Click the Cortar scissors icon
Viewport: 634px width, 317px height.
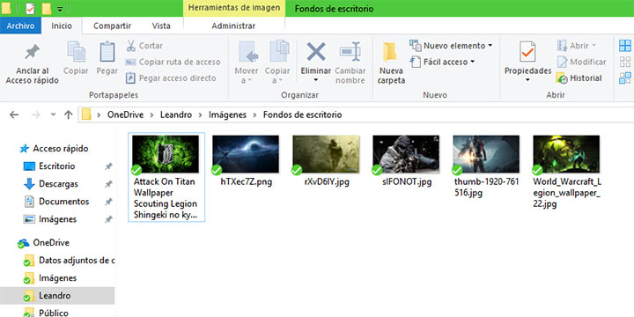130,46
